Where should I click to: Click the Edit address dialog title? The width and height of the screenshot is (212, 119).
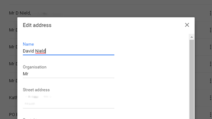(x=37, y=25)
